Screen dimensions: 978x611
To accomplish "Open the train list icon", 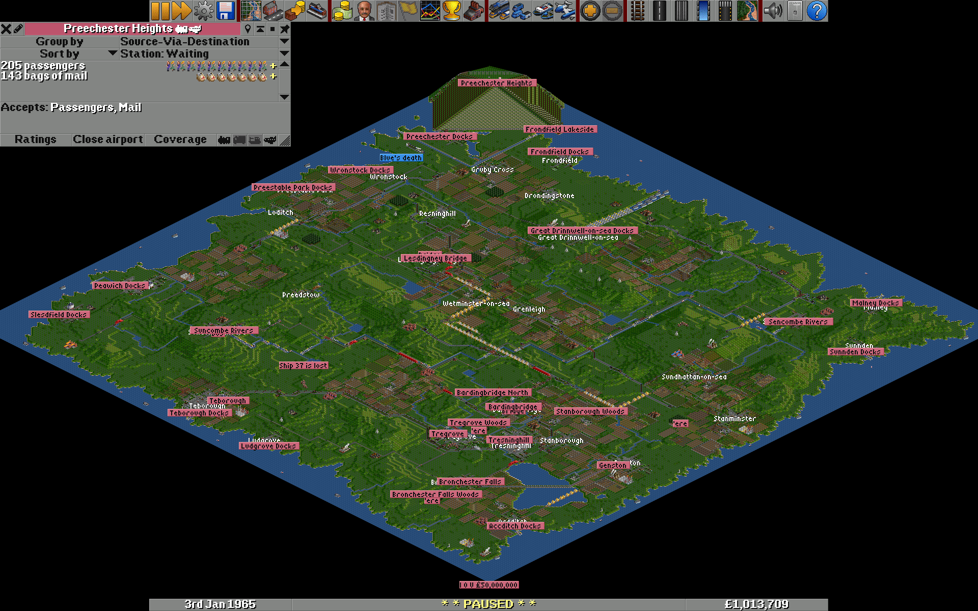I will pos(499,11).
